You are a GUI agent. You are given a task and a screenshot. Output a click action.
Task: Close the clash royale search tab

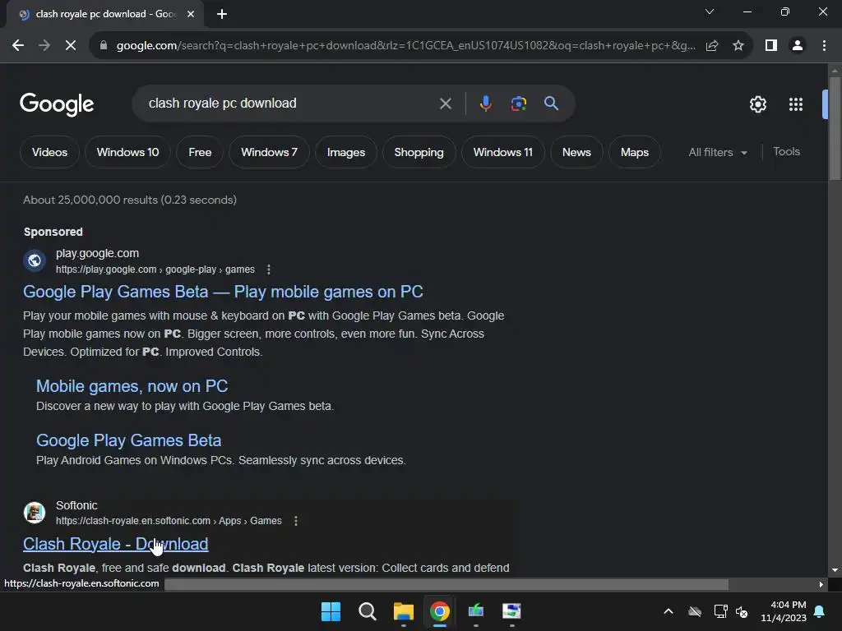(x=191, y=14)
